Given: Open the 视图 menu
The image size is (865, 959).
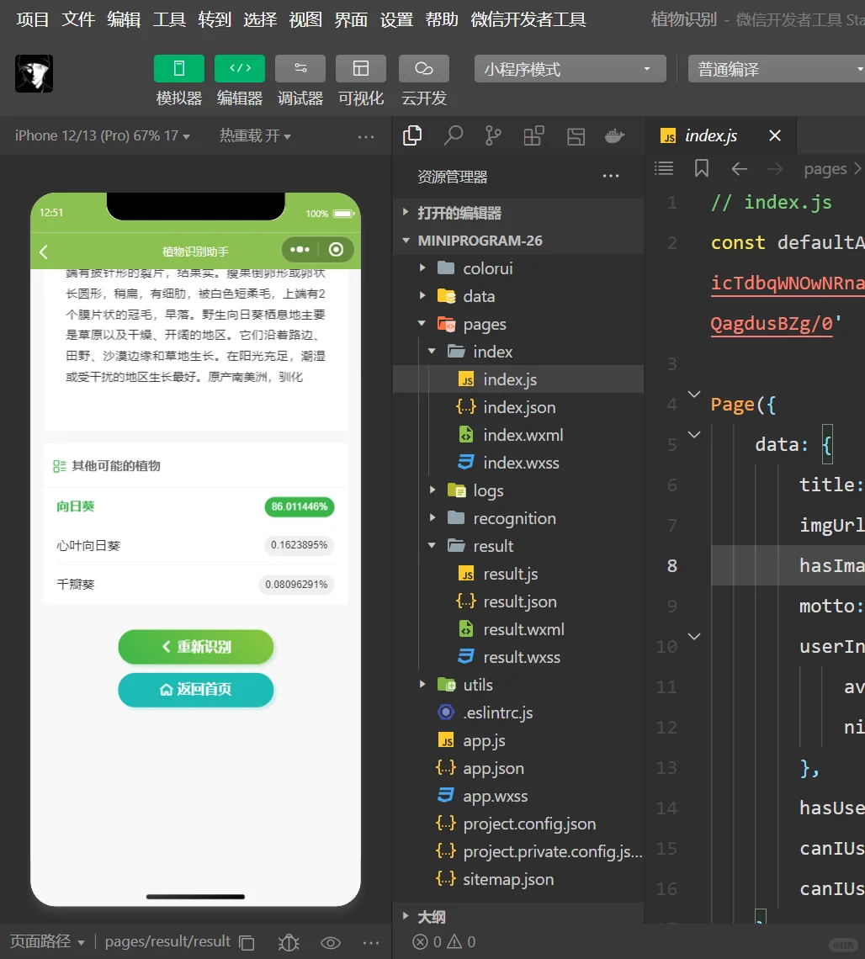Looking at the screenshot, I should 305,19.
